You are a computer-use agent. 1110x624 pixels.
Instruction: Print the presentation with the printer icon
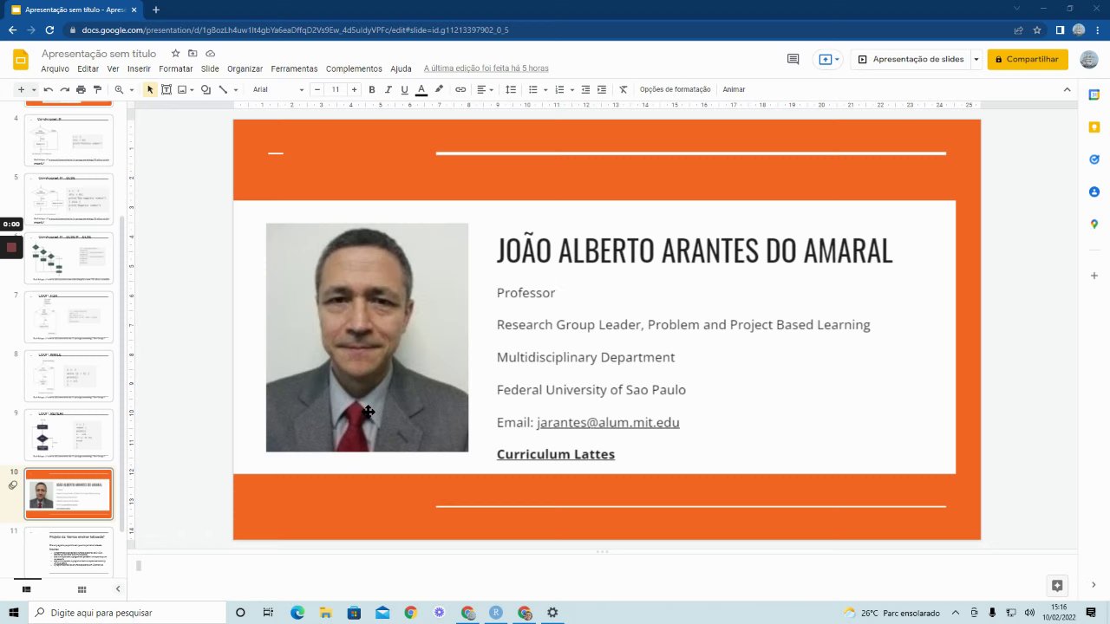pos(81,89)
